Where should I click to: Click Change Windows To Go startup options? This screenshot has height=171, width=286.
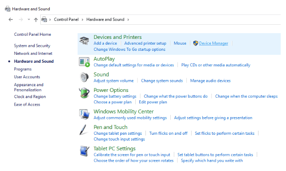tap(129, 49)
